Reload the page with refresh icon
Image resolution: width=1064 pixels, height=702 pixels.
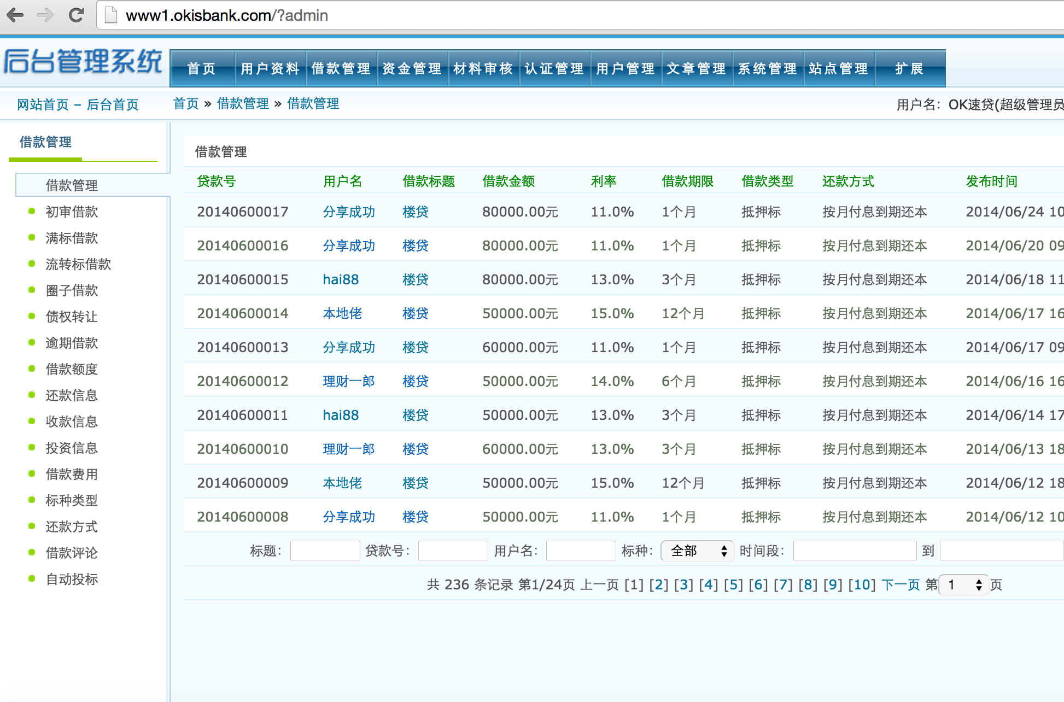[x=76, y=15]
